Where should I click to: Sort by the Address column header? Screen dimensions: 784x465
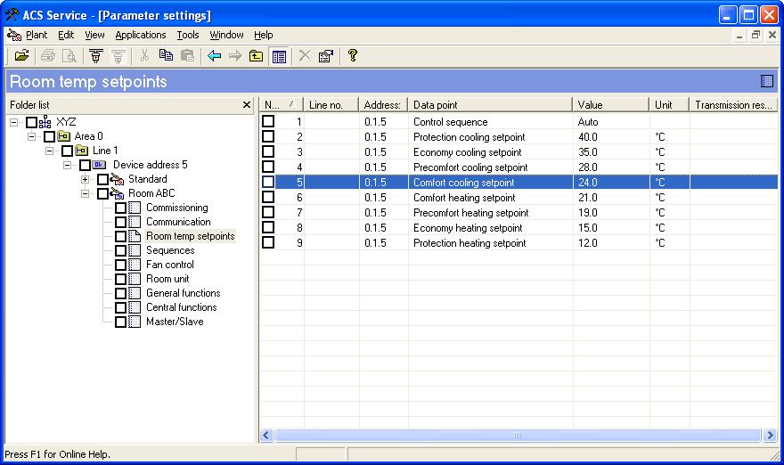pyautogui.click(x=383, y=105)
